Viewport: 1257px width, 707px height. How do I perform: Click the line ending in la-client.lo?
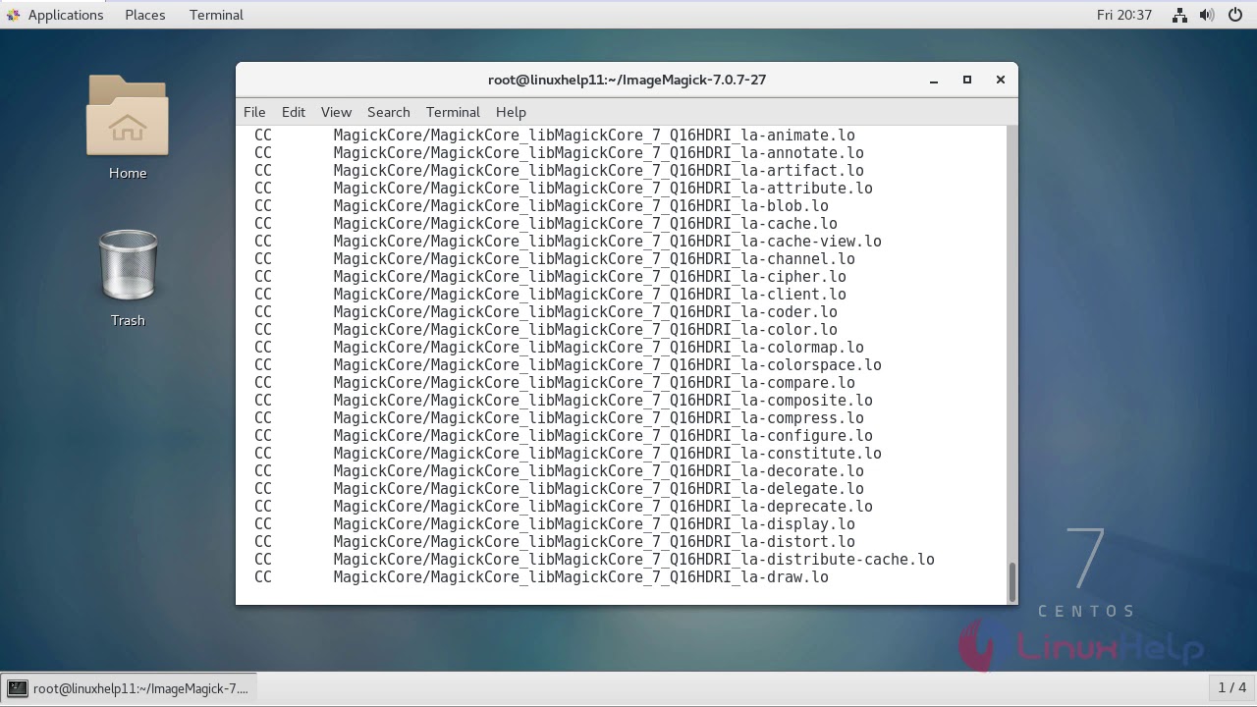[x=550, y=295]
